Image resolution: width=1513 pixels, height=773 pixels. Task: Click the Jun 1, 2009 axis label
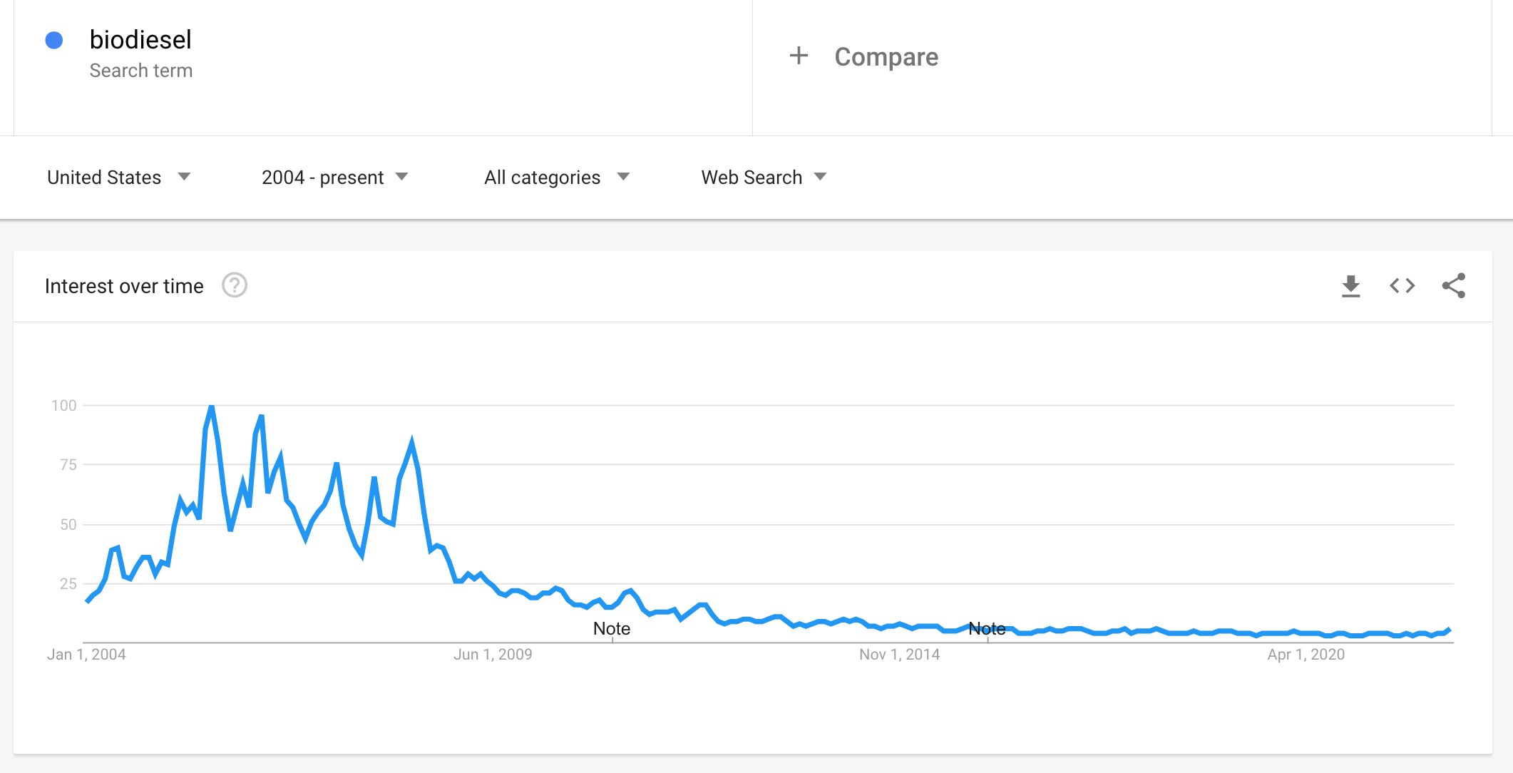point(493,655)
